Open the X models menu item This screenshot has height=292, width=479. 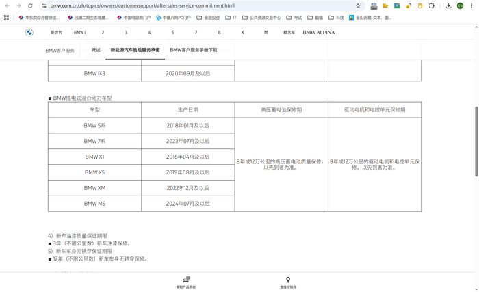coord(242,32)
